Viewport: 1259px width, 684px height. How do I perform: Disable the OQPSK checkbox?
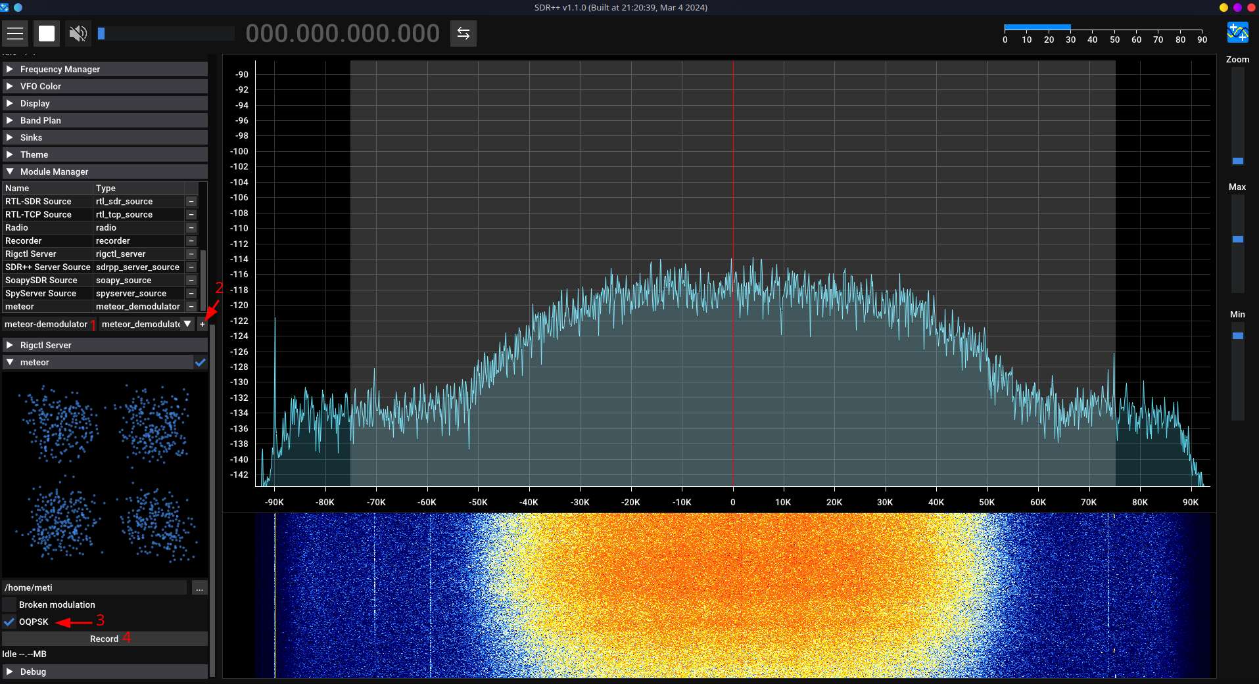[x=9, y=622]
